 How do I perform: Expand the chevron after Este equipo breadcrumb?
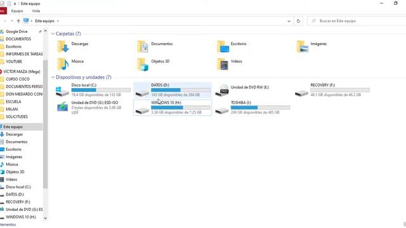[x=58, y=21]
